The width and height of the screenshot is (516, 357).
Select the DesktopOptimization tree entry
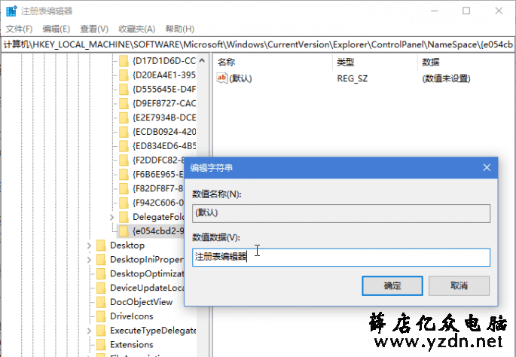(147, 273)
